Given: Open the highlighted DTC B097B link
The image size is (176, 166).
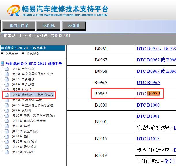Looking at the screenshot, I should (x=148, y=94).
